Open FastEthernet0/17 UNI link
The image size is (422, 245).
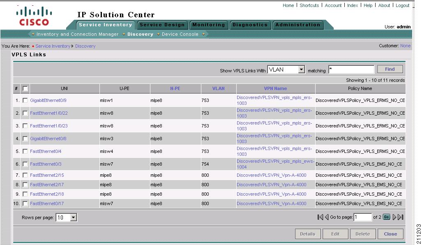(x=47, y=203)
